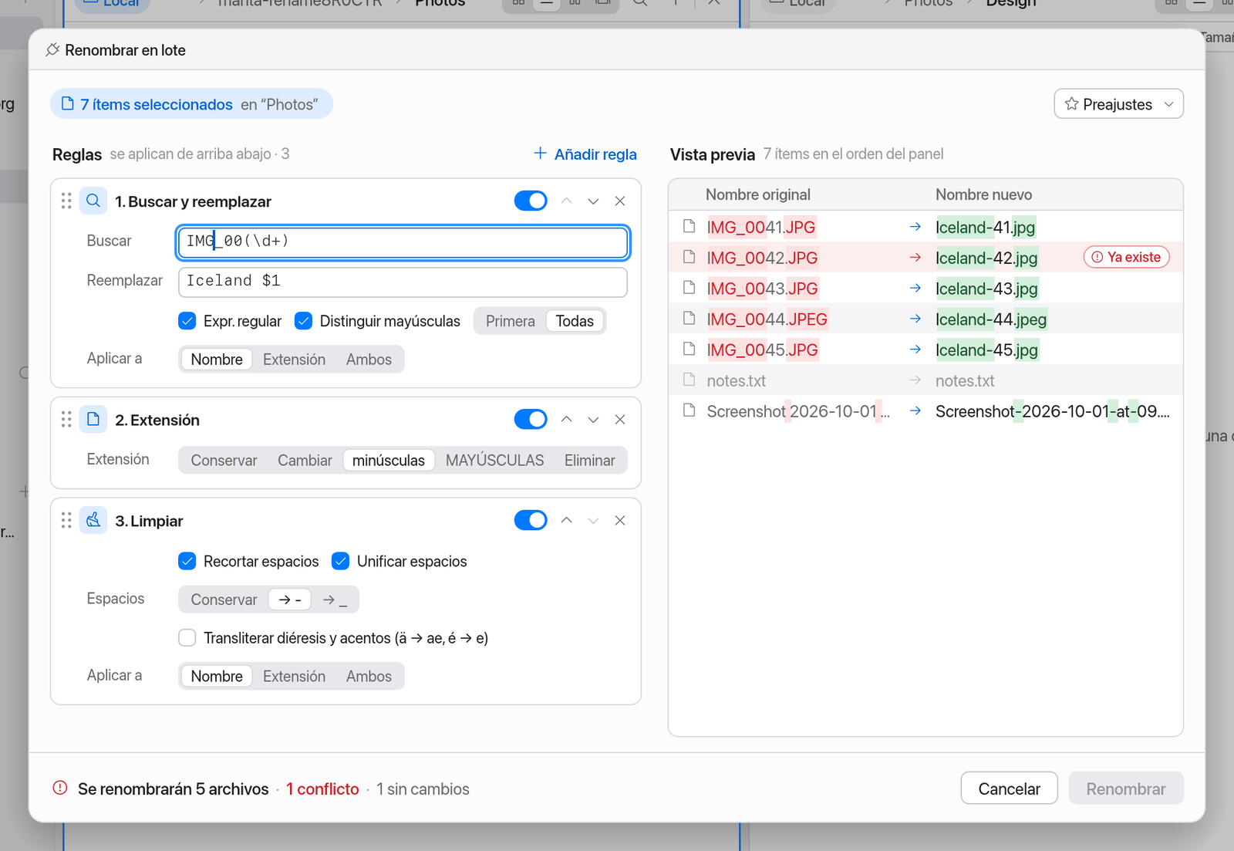Image resolution: width=1234 pixels, height=851 pixels.
Task: Select the IMG_0044.JPEG preview row
Action: pyautogui.click(x=925, y=319)
